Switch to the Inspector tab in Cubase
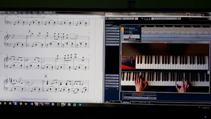 (108, 25)
